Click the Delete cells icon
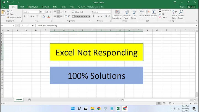The height and width of the screenshot is (112, 199). point(148,12)
